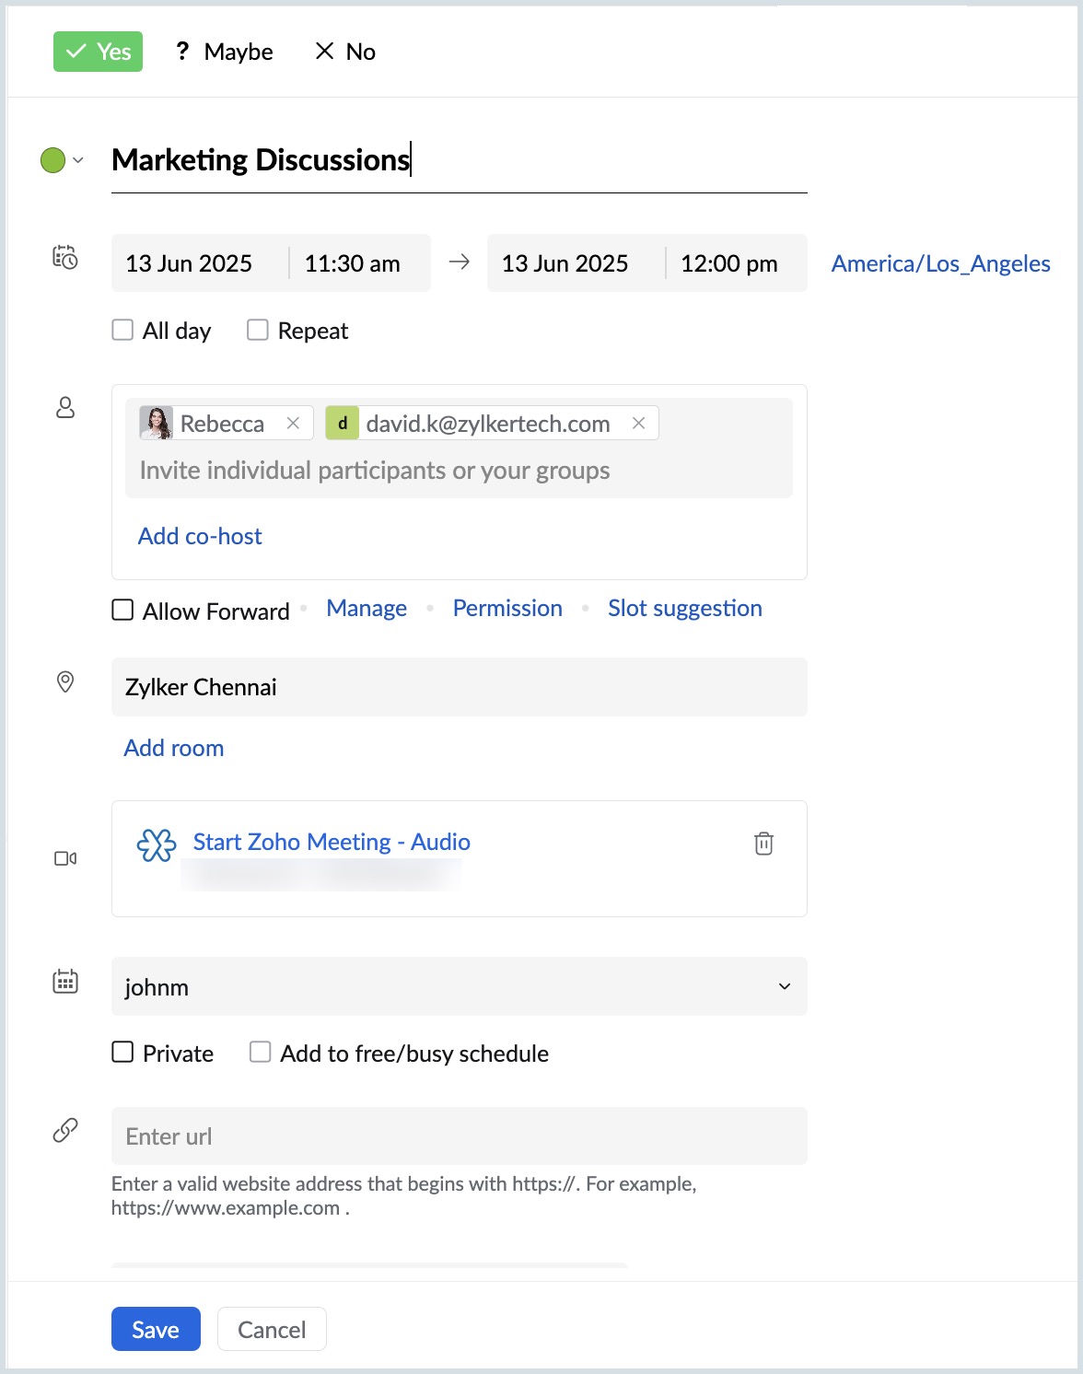The image size is (1083, 1374).
Task: Click the Zoho Meeting logo icon
Action: (156, 844)
